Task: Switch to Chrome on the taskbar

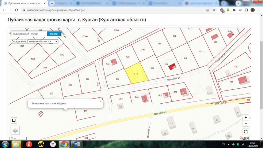Action: [x=64, y=144]
